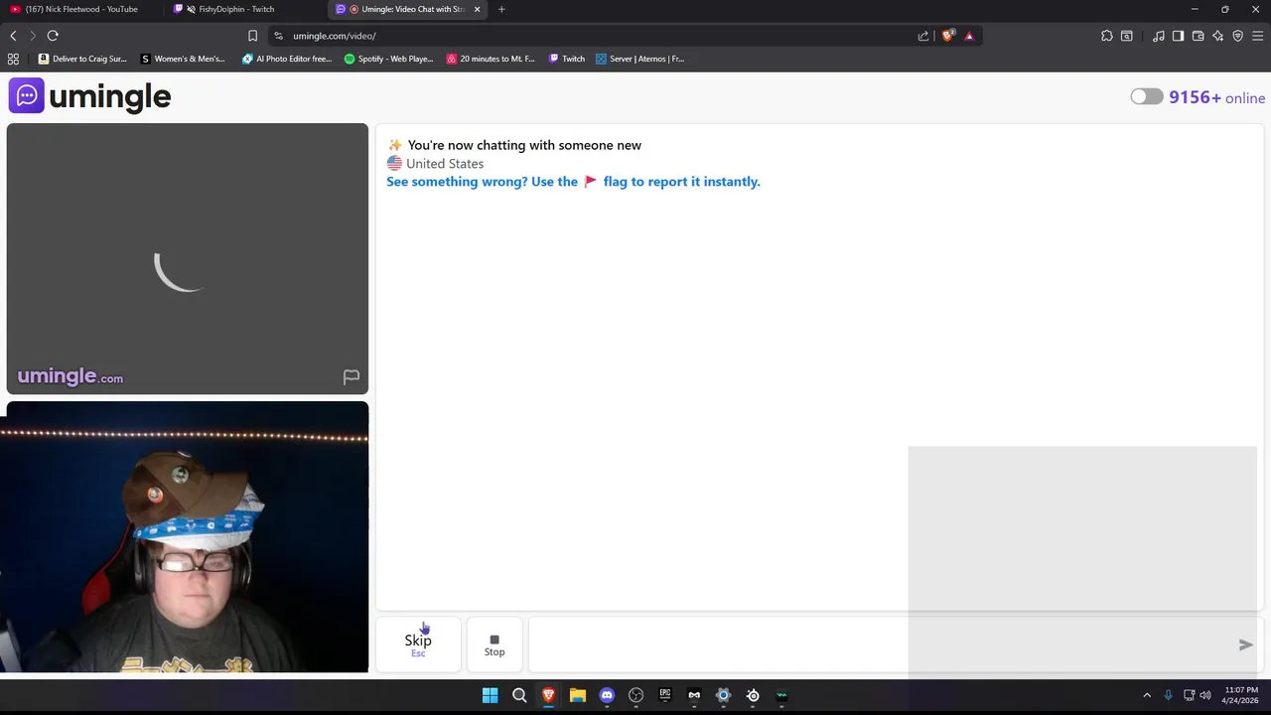Open the Server Aternos bookmark
The width and height of the screenshot is (1271, 715).
639,59
